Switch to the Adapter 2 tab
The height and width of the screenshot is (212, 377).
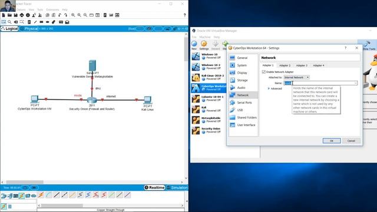[x=285, y=65]
